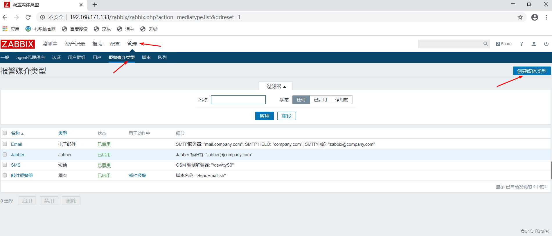This screenshot has height=236, width=552.
Task: Click the blue 应用 filter button
Action: point(265,116)
